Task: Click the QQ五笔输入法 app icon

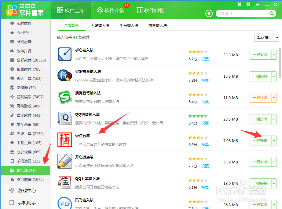Action: coord(65,182)
